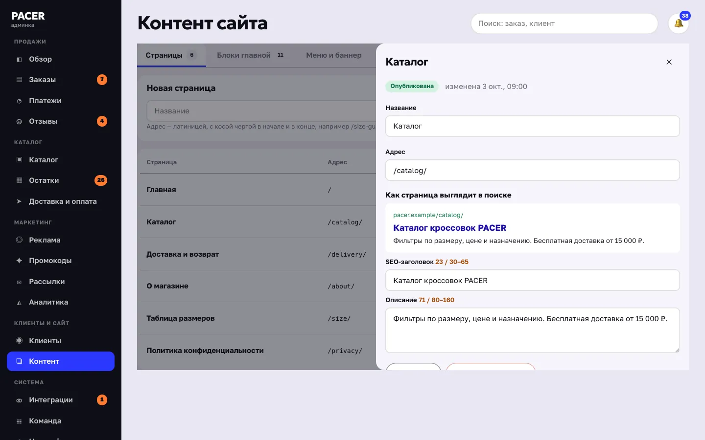Select the Главная row in pages table
The height and width of the screenshot is (440, 705).
(258, 190)
